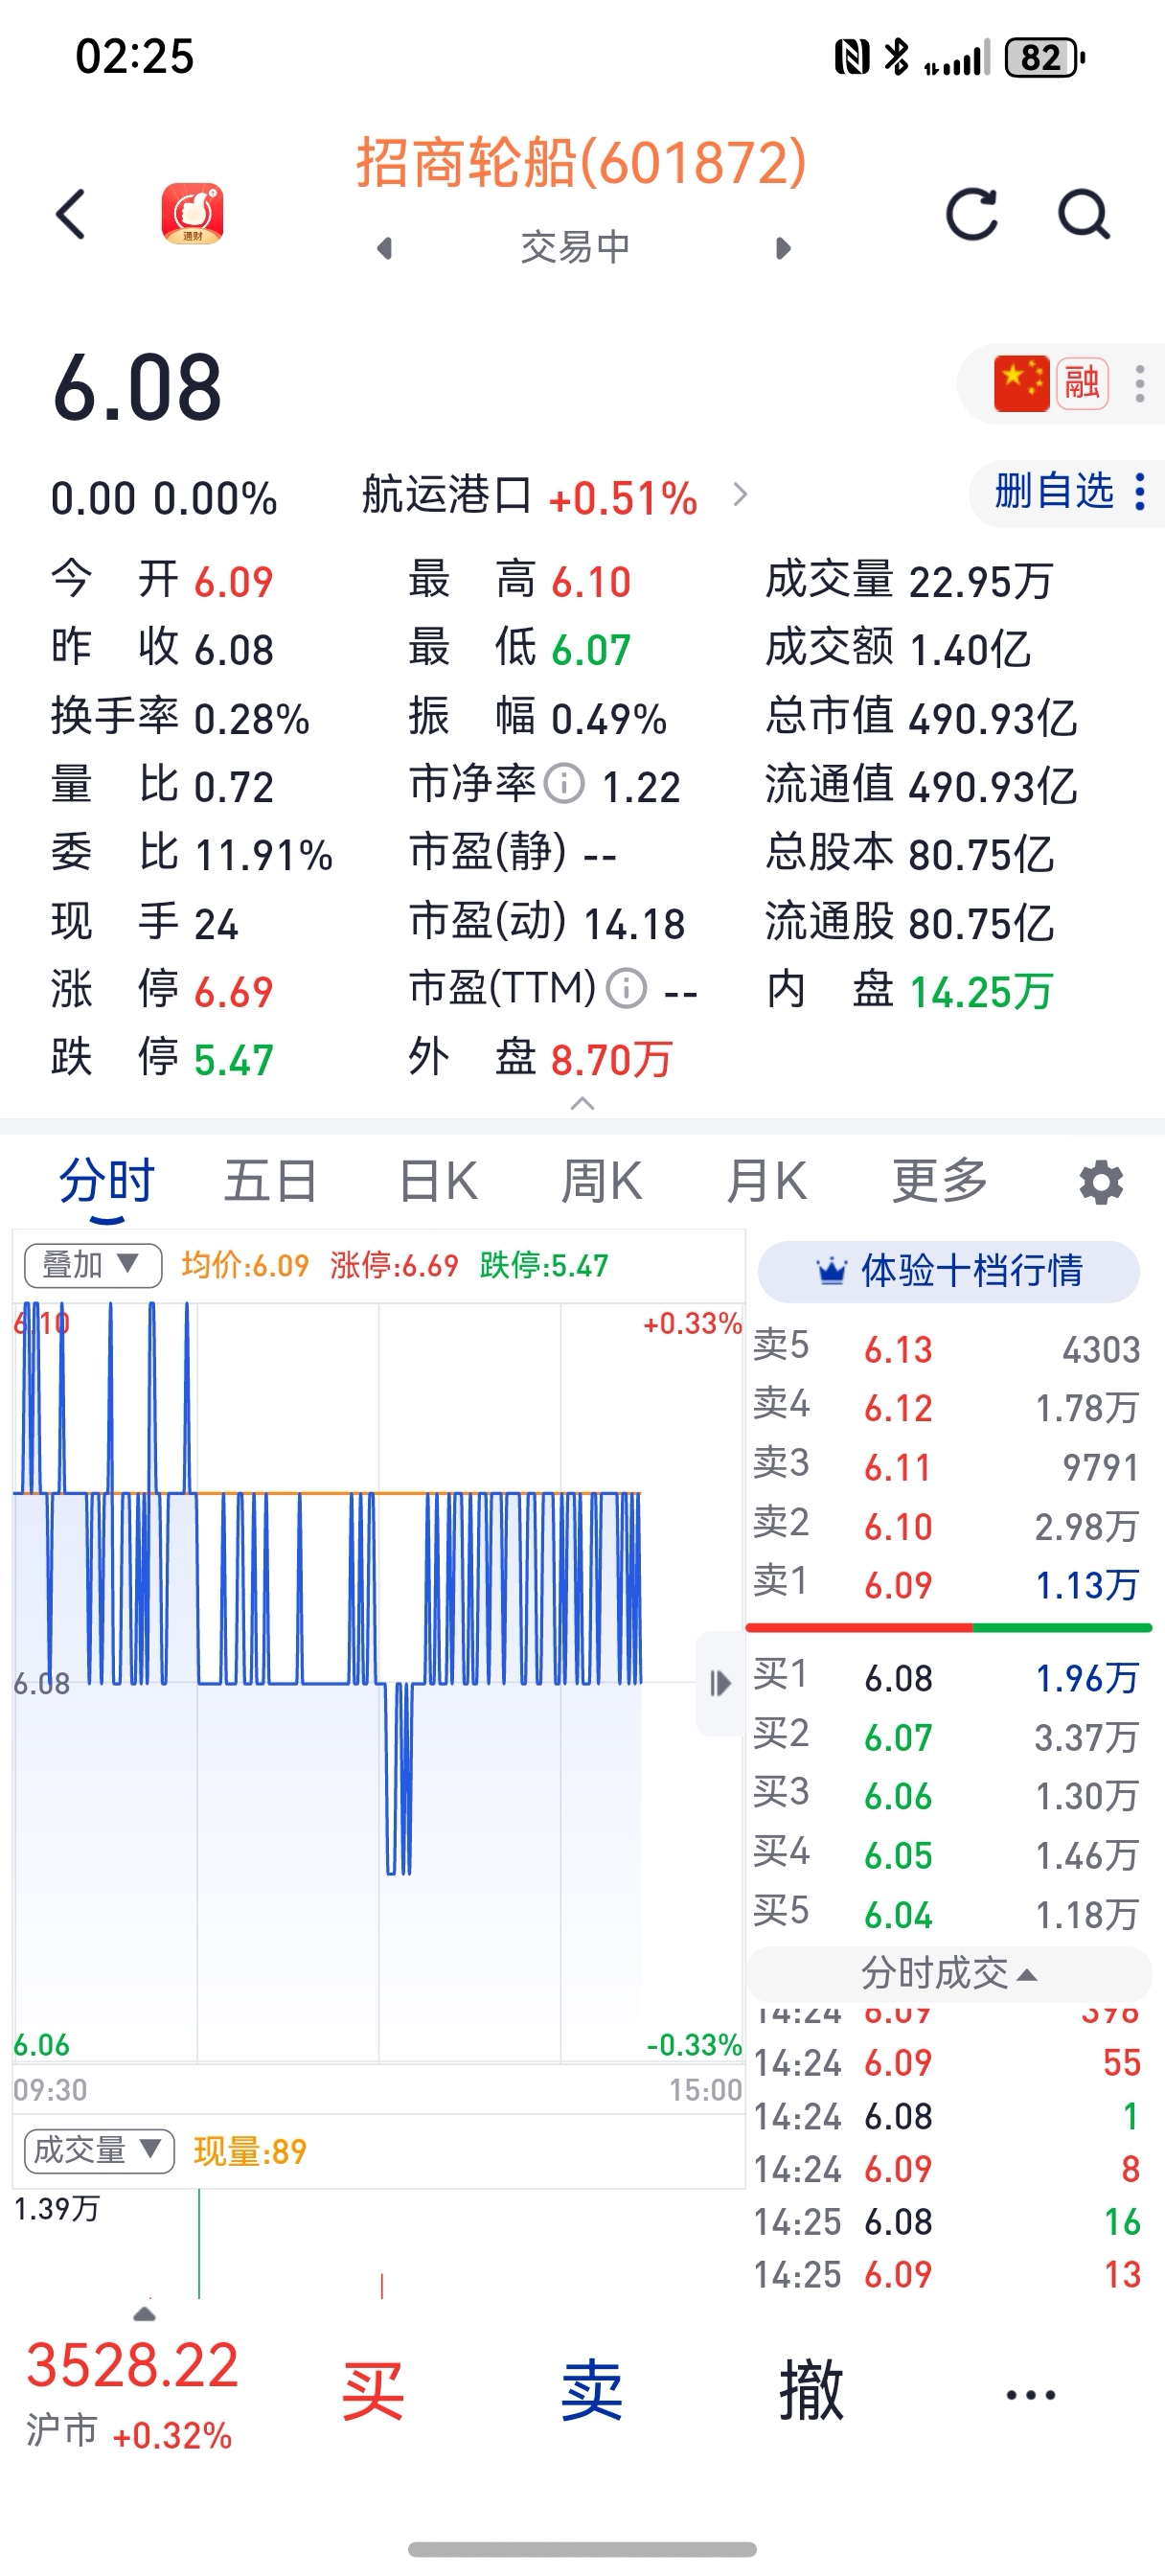Tap info icon next to 市盈(TTM)
This screenshot has width=1165, height=2576.
coord(627,989)
